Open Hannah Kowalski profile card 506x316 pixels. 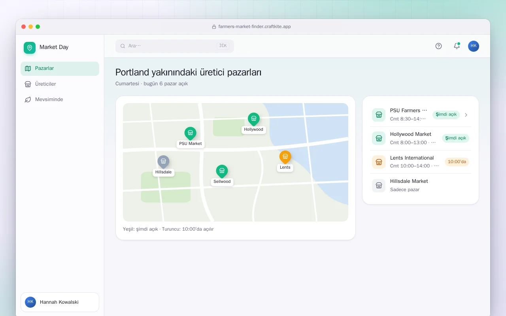60,302
